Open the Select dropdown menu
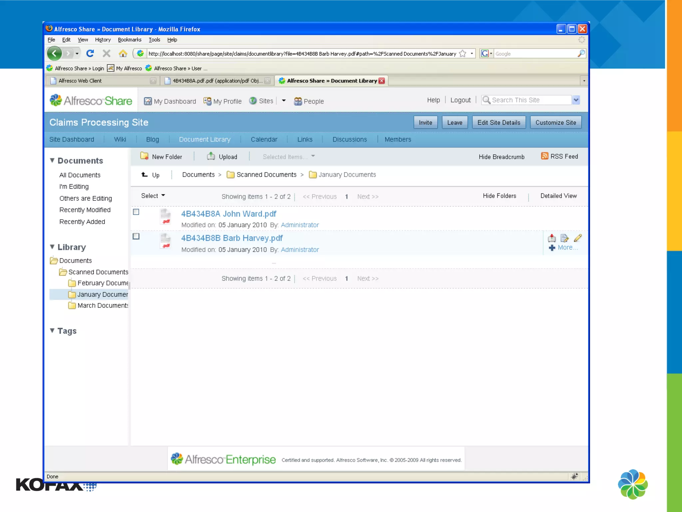Screen dimensions: 682x512 point(153,196)
